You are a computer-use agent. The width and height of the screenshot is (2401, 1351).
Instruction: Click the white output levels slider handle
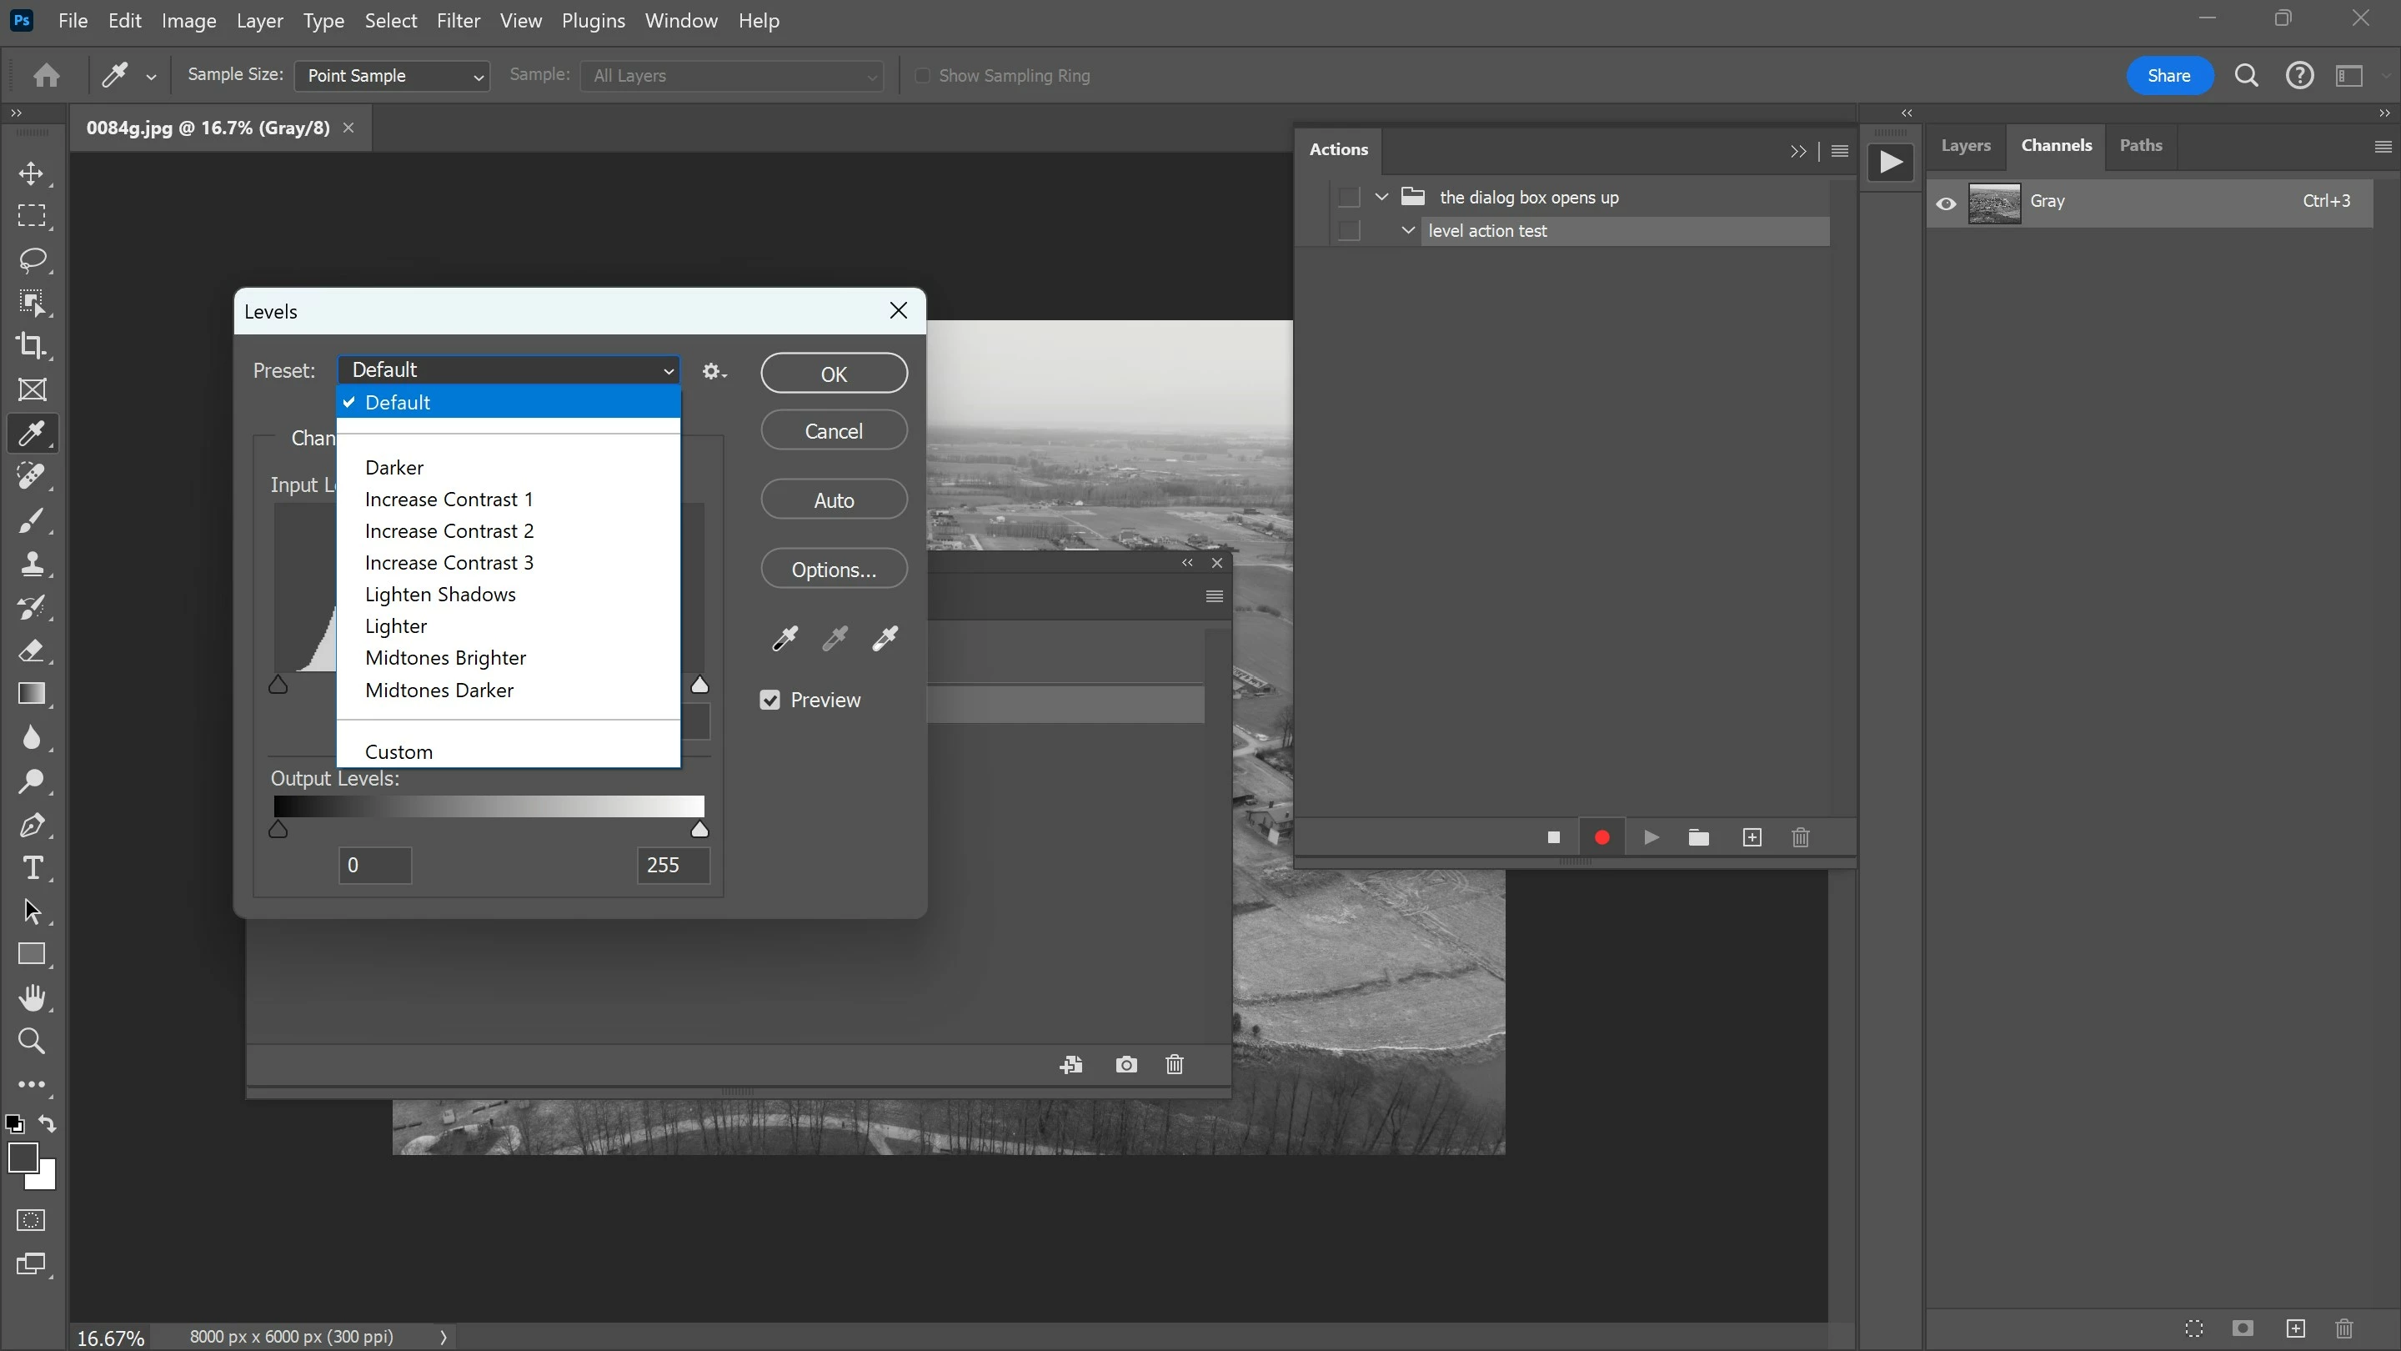coord(699,830)
